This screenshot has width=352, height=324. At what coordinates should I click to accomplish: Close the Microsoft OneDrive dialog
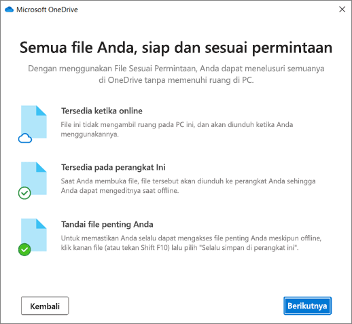tap(342, 10)
